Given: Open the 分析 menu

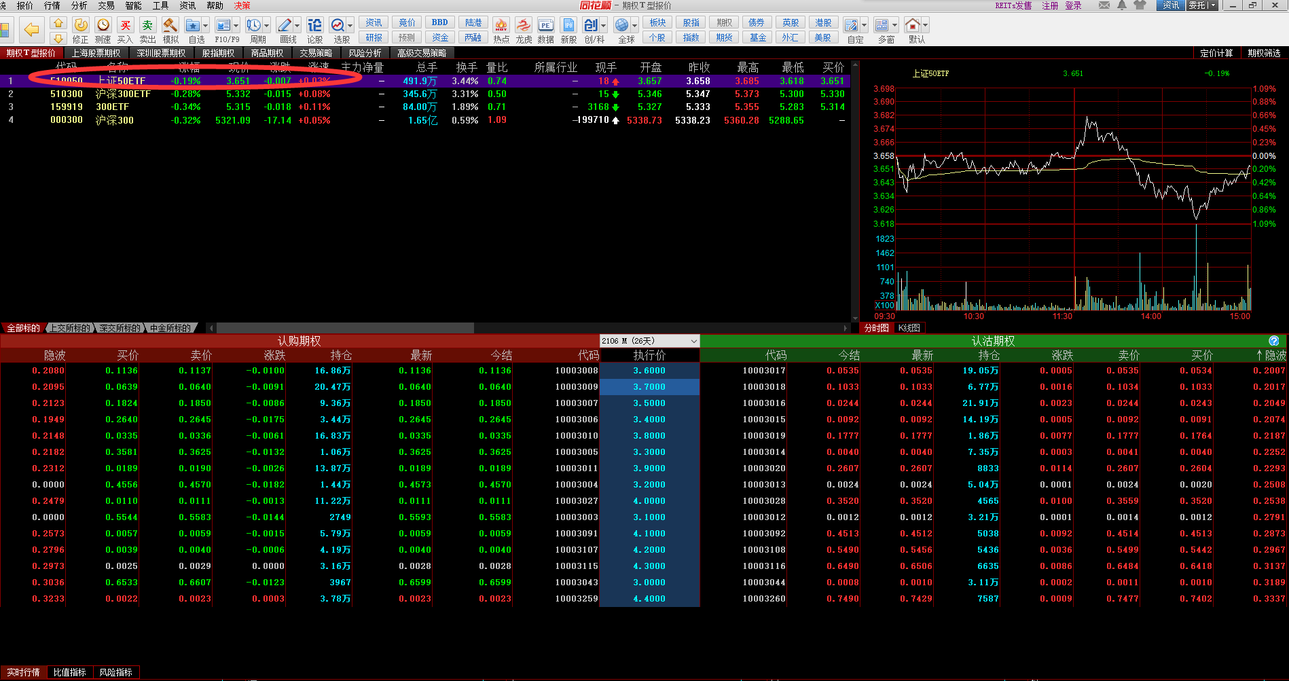Looking at the screenshot, I should coord(79,5).
